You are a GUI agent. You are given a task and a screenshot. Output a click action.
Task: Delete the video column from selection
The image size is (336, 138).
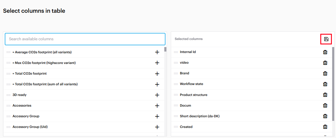click(325, 63)
